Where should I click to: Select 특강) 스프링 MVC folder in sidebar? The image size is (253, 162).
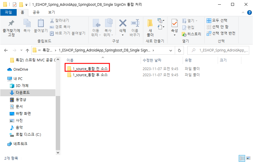point(33,60)
